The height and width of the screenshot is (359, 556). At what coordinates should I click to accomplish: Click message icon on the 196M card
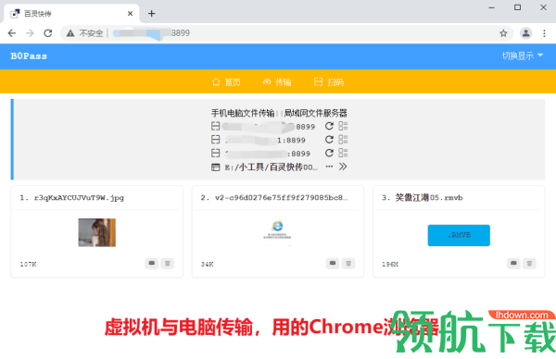click(x=513, y=264)
